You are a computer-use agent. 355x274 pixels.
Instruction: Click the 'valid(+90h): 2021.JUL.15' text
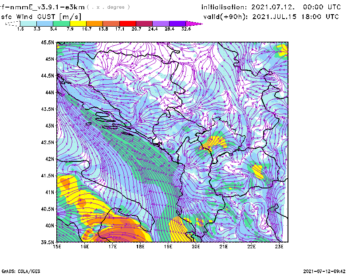250,17
